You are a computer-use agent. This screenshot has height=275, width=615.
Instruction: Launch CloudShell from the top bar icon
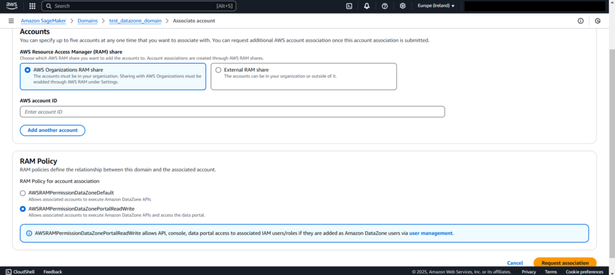click(x=349, y=6)
